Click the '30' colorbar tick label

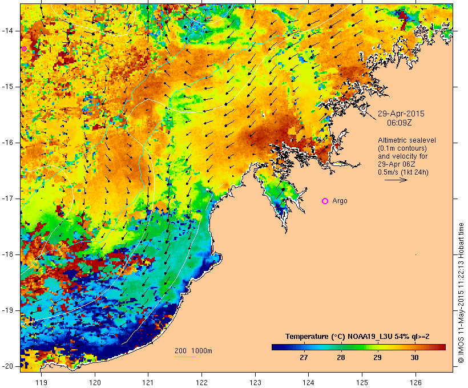coord(414,357)
